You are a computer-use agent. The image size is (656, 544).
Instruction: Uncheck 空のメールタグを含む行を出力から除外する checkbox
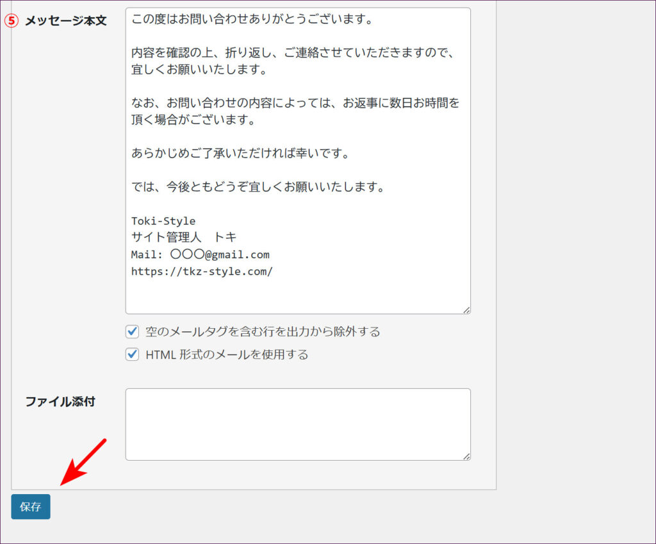pos(132,331)
